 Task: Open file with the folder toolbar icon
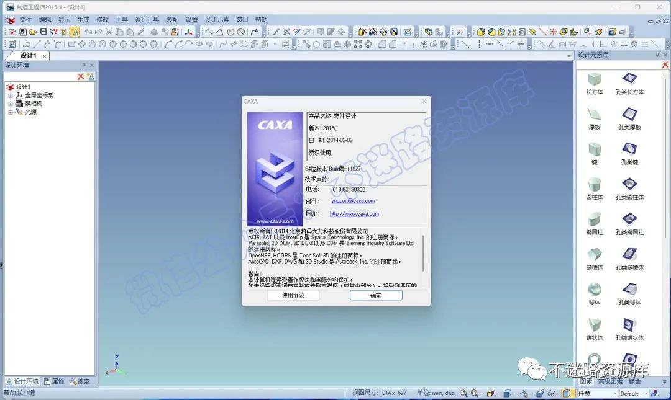(x=33, y=32)
